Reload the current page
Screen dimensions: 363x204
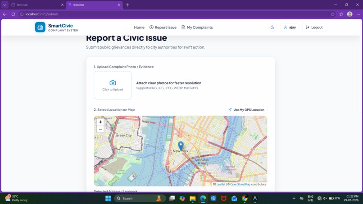pyautogui.click(x=13, y=14)
